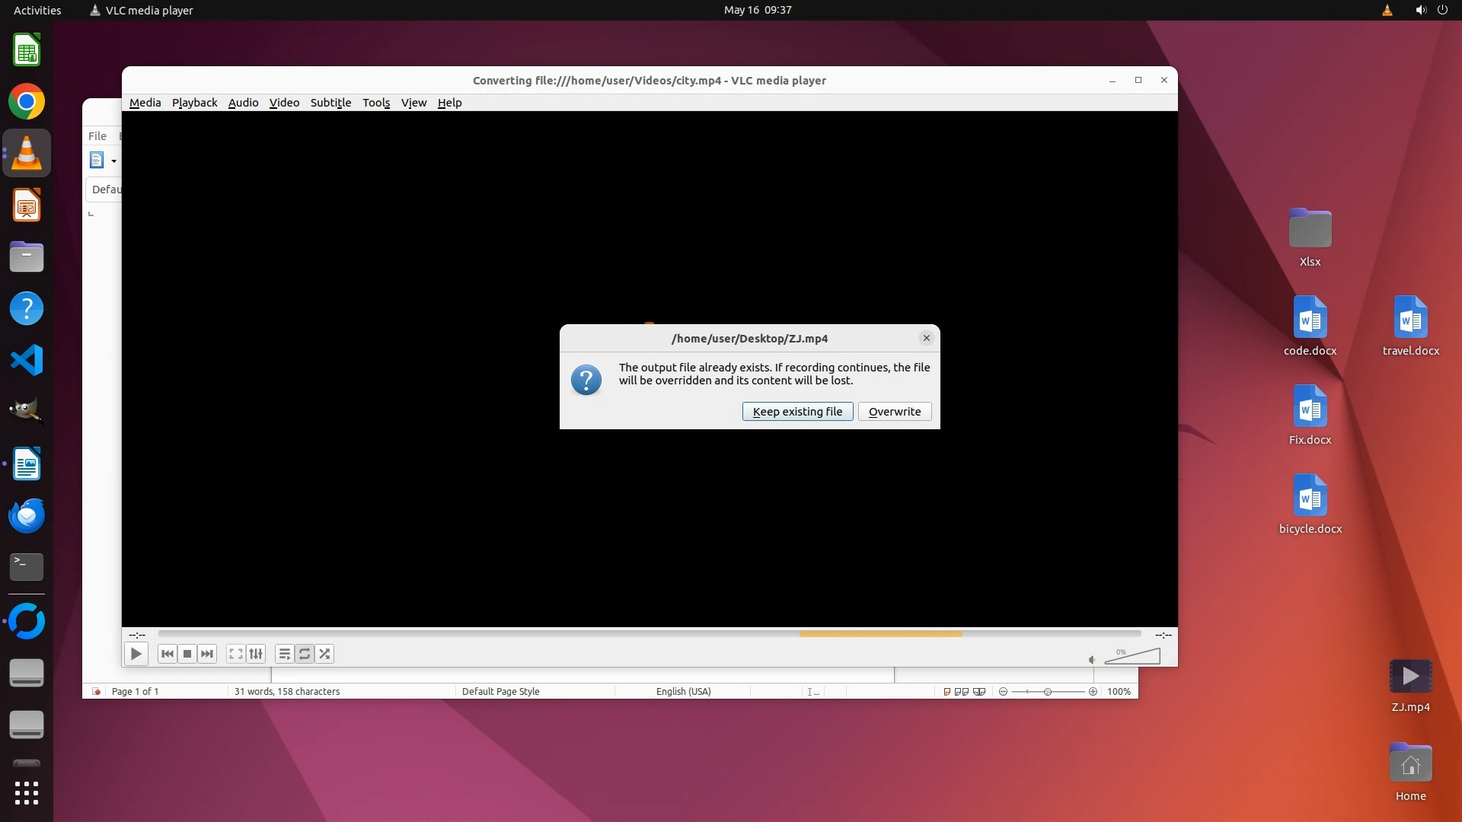Close the ZJ.mp4 dialog
This screenshot has height=822, width=1462.
[x=927, y=338]
